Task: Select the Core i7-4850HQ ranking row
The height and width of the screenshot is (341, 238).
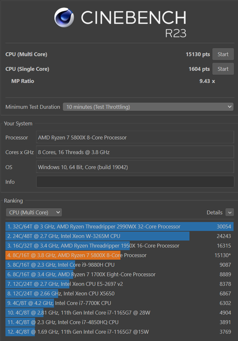Action: (119, 322)
